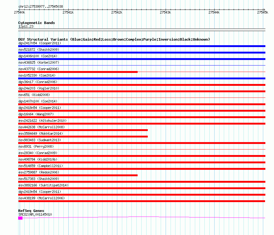Click the RefSeq Genes track title

click(x=31, y=211)
